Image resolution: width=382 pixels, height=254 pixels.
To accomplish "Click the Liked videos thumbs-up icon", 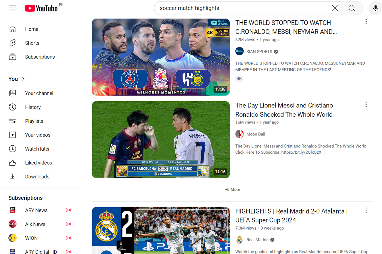I will (x=12, y=163).
